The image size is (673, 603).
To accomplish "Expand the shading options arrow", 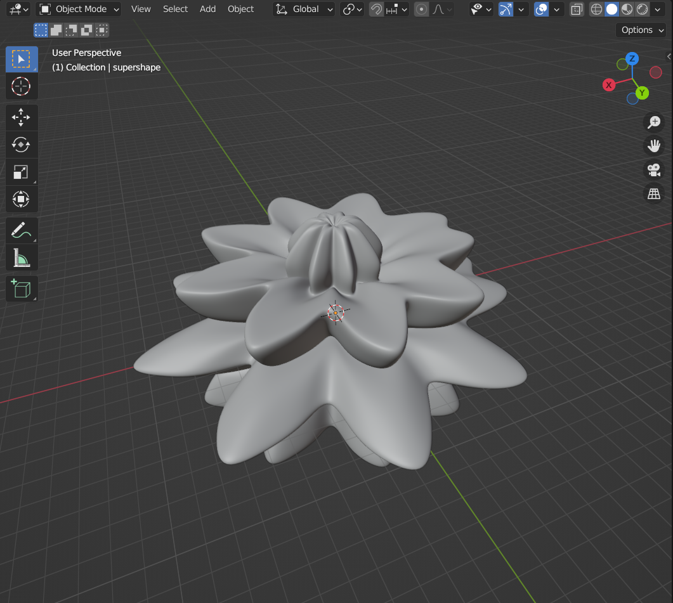I will 658,9.
